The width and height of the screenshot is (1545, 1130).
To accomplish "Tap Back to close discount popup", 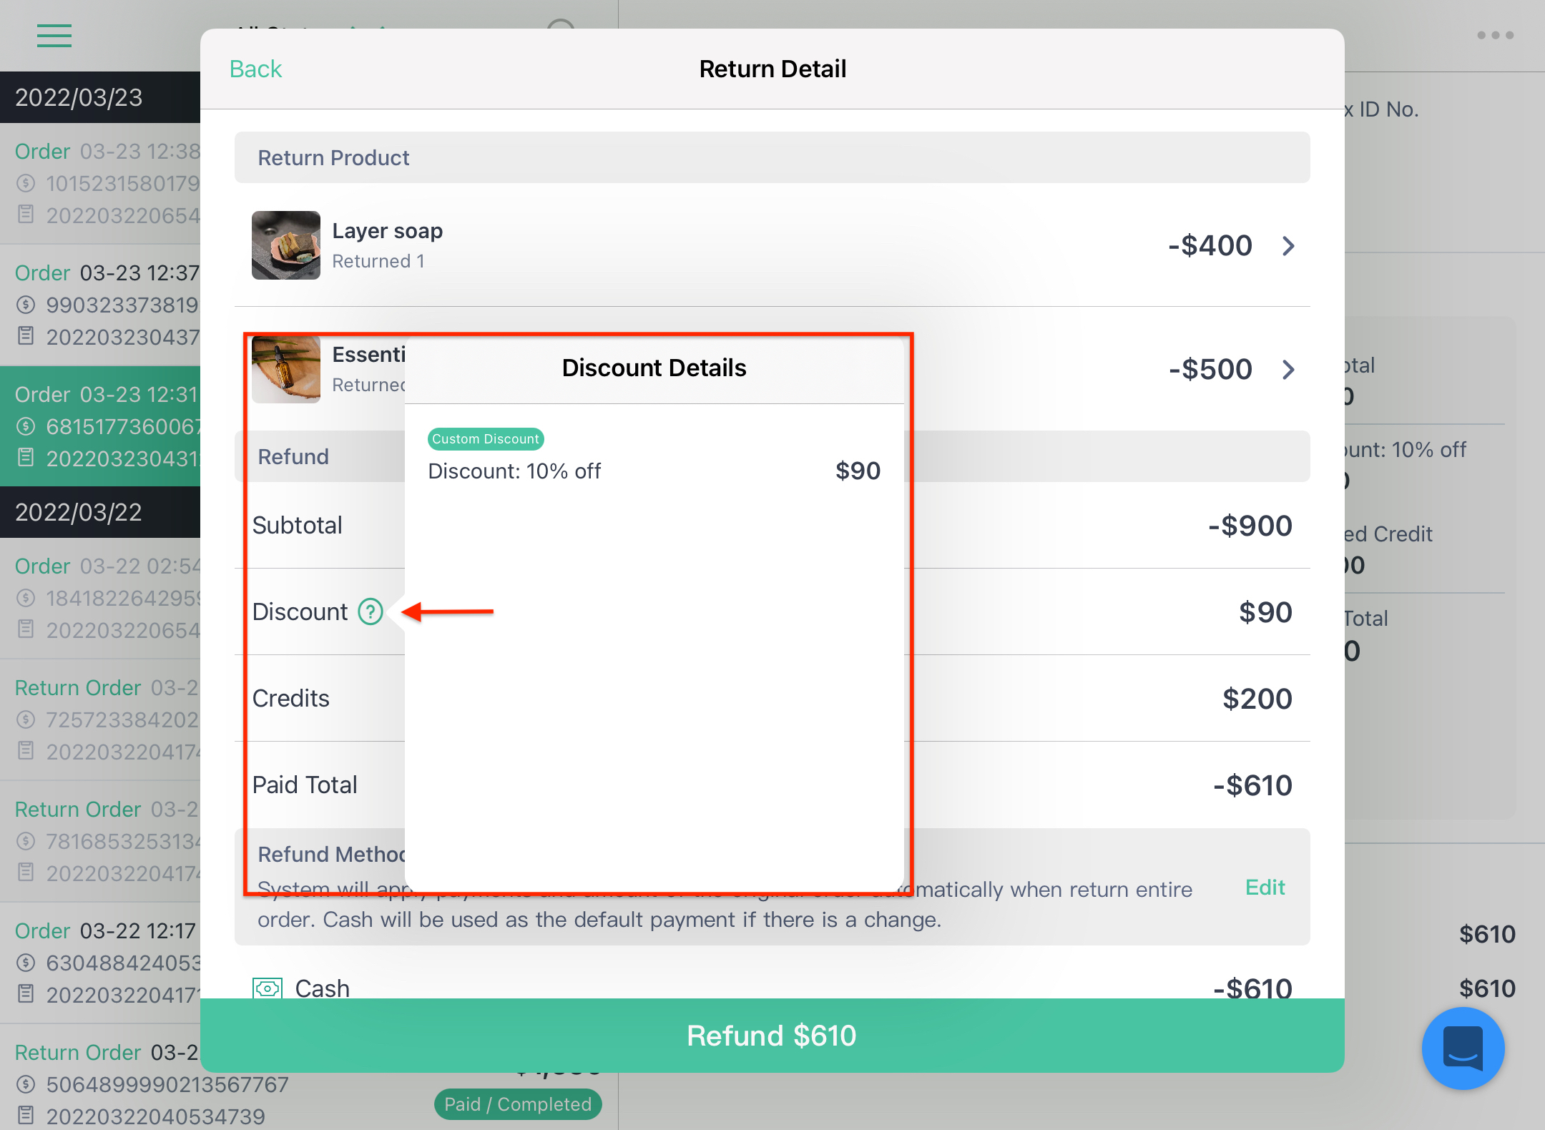I will coord(255,67).
